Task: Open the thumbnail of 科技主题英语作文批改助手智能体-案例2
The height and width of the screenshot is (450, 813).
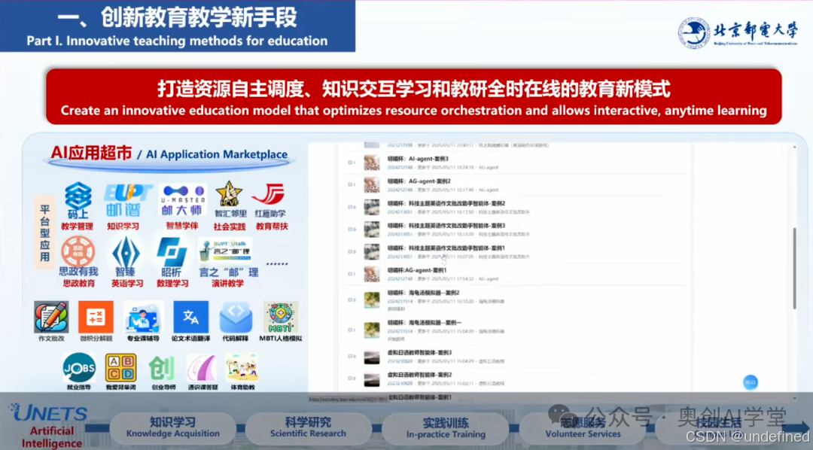Action: tap(371, 208)
